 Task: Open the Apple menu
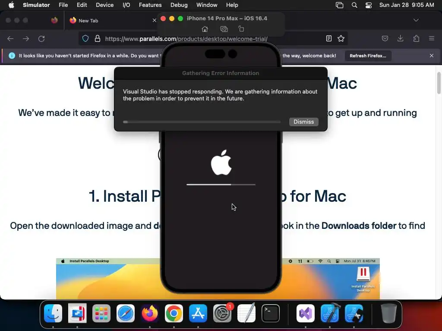tap(11, 5)
